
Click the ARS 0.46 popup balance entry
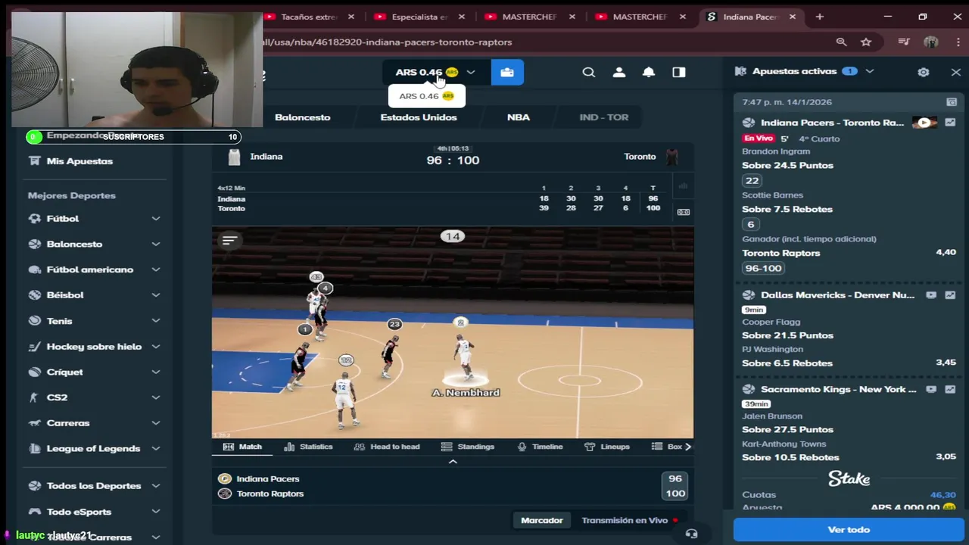tap(426, 96)
